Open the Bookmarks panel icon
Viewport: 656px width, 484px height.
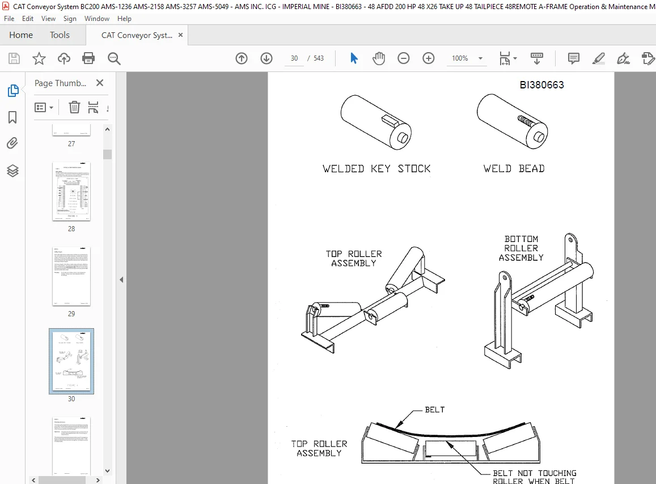pos(12,117)
